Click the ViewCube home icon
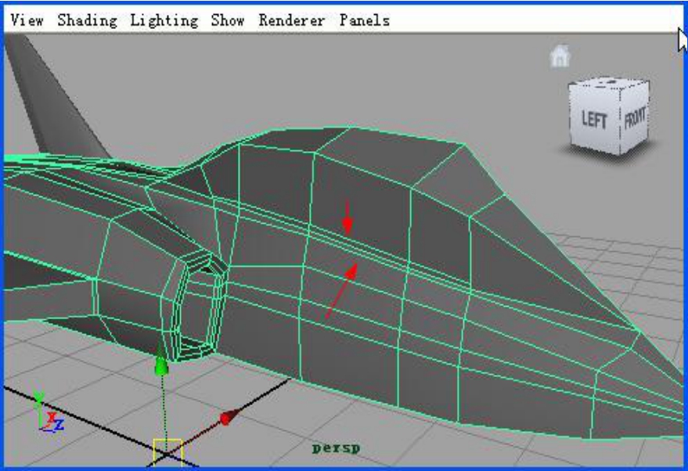This screenshot has height=471, width=688. coord(560,56)
